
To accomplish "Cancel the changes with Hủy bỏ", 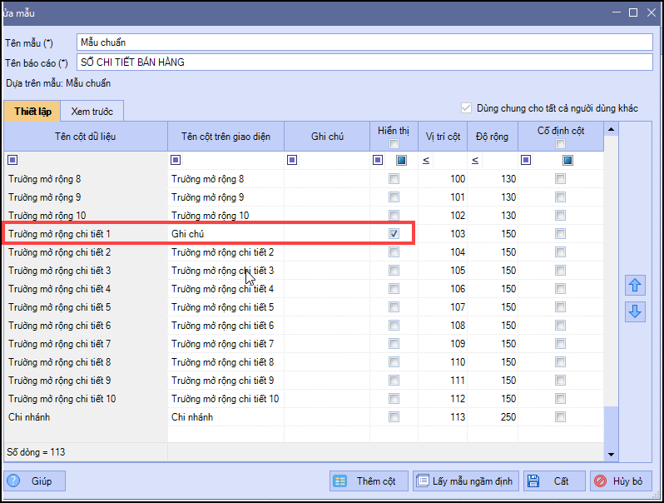I will pos(622,481).
